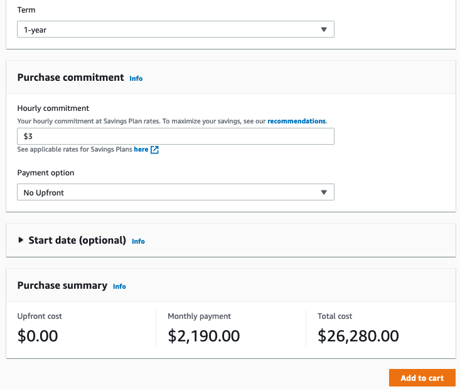This screenshot has height=389, width=460.
Task: Click the "Start date (optional)" heading text
Action: click(77, 241)
